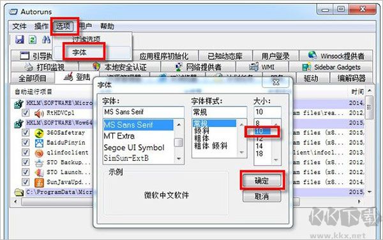Viewport: 383px width, 240px height.
Task: Open the Winsock提供者 tab
Action: pyautogui.click(x=336, y=56)
